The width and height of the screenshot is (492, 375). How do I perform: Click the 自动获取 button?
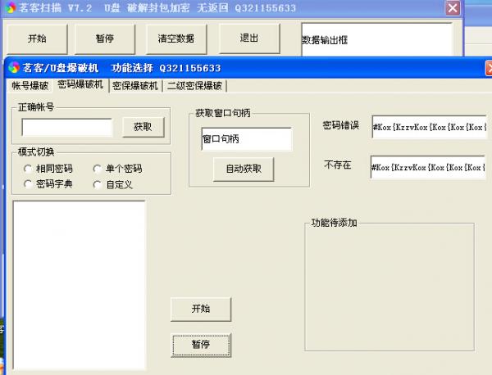tap(244, 169)
